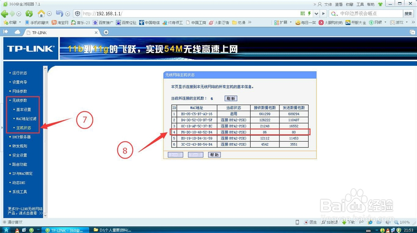Click the blue undo close-tab arrow

pos(60,13)
